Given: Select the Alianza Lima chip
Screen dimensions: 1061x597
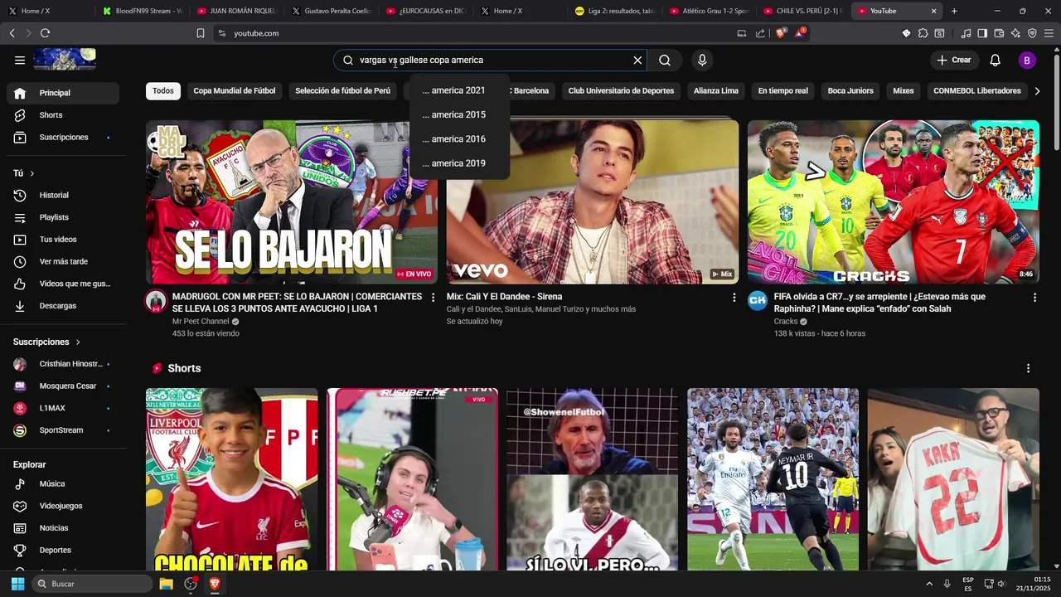Looking at the screenshot, I should coord(716,91).
